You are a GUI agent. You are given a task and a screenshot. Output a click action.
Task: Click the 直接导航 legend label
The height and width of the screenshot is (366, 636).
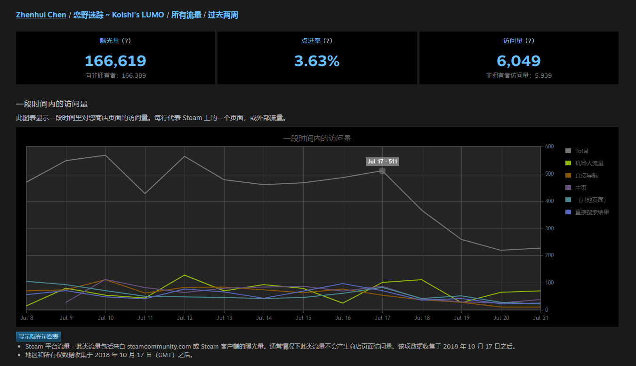tap(587, 176)
